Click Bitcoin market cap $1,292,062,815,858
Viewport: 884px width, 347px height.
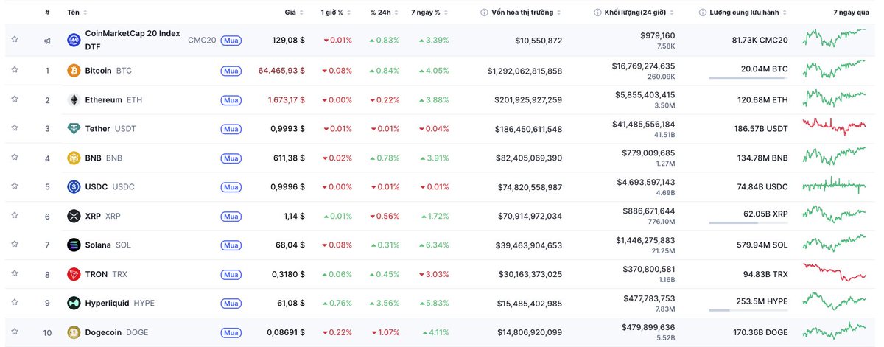(525, 71)
